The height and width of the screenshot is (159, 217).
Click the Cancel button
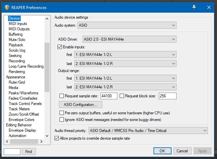pyautogui.click(x=183, y=151)
